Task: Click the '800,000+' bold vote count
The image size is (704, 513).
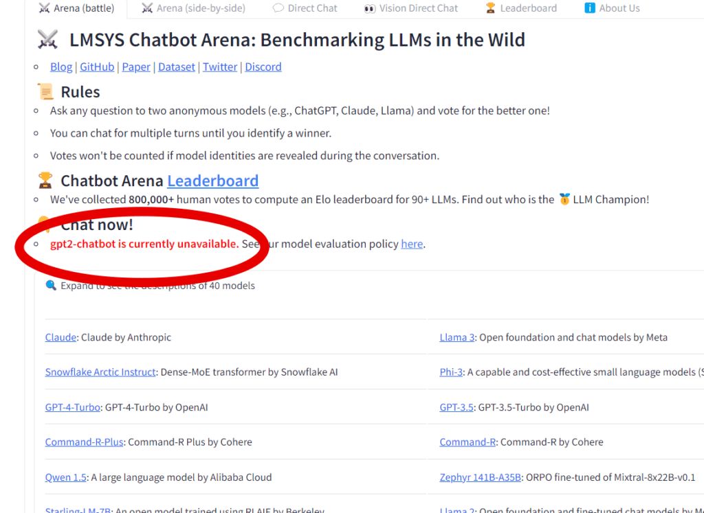Action: click(151, 199)
